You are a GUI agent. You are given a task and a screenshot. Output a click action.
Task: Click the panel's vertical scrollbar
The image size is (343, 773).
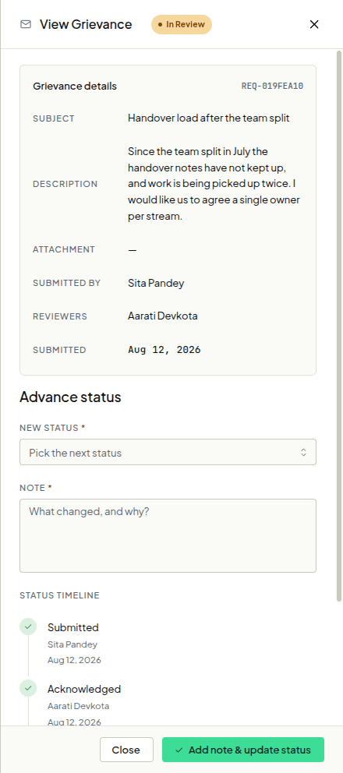(x=339, y=326)
